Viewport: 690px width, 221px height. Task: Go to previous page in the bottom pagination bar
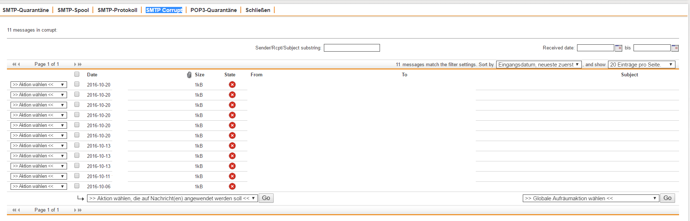tap(19, 210)
